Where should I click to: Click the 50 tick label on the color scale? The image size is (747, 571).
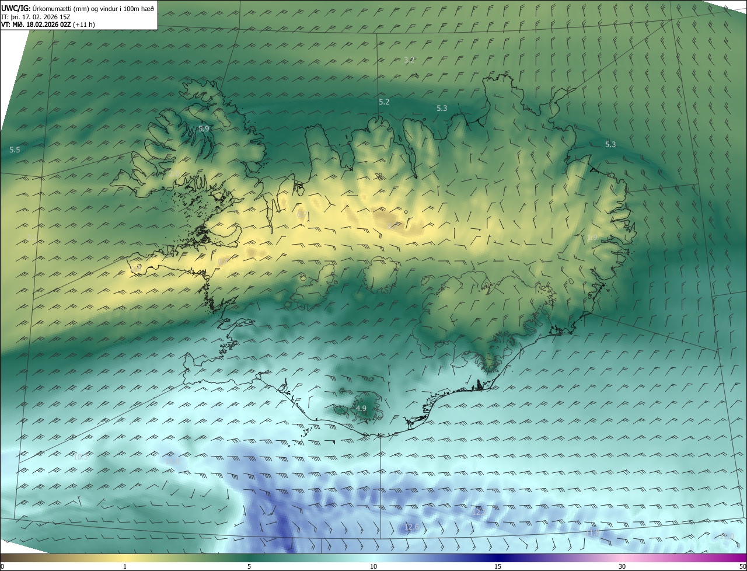(x=742, y=566)
